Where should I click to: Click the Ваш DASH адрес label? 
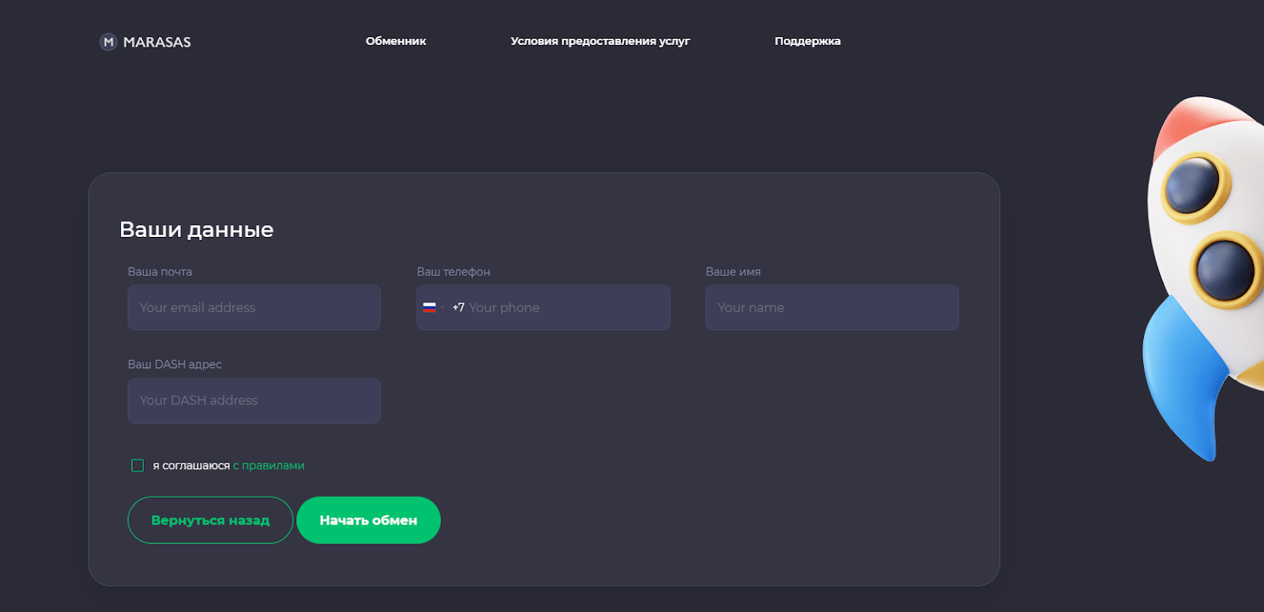coord(175,364)
